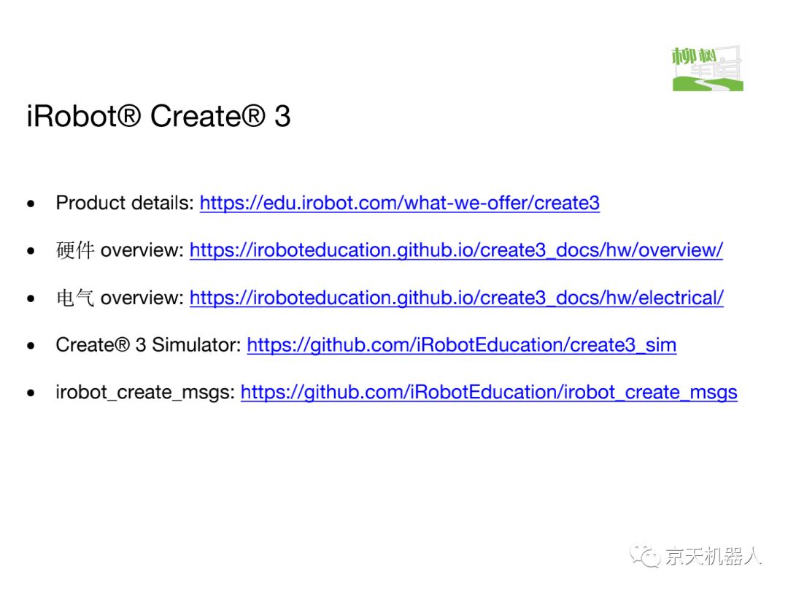Click the green willow logo image
This screenshot has width=788, height=591.
tap(707, 69)
